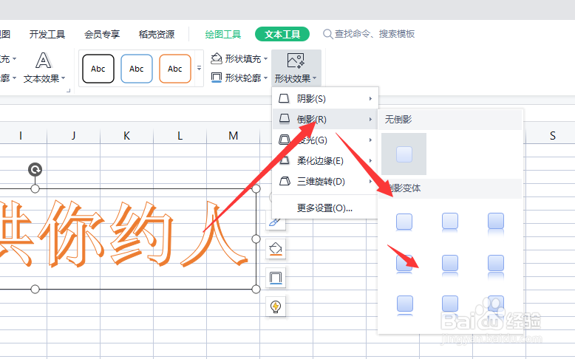Select first row, middle column reflection variant
Image resolution: width=575 pixels, height=359 pixels.
coord(450,222)
